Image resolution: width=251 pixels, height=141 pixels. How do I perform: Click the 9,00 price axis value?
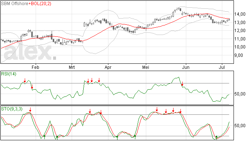239,55
